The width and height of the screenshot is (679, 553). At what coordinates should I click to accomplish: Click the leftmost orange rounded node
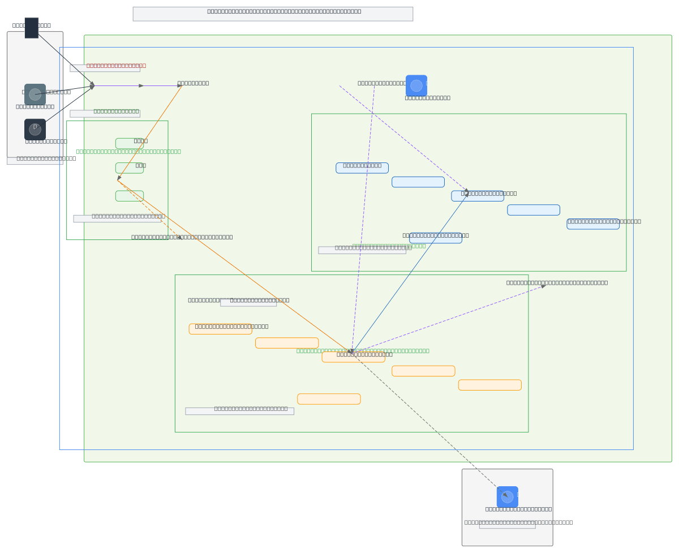click(220, 329)
